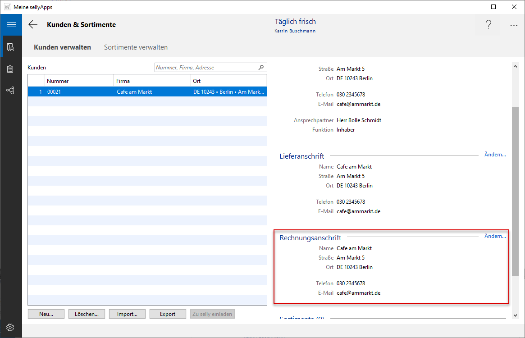Open the more options ellipsis menu
Image resolution: width=525 pixels, height=338 pixels.
(514, 26)
